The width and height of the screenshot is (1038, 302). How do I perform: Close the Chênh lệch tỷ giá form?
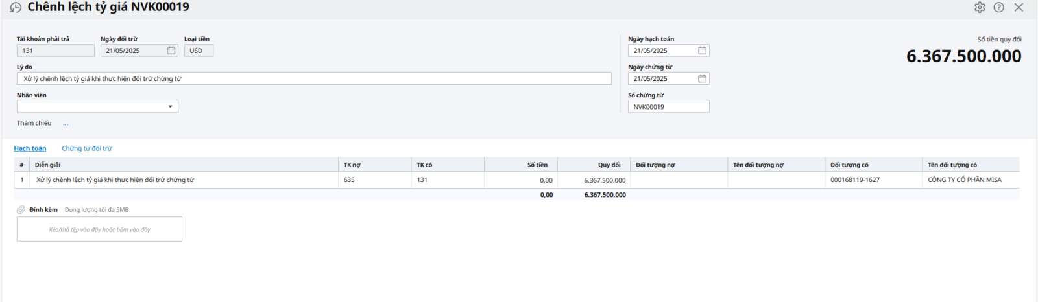(x=1019, y=7)
